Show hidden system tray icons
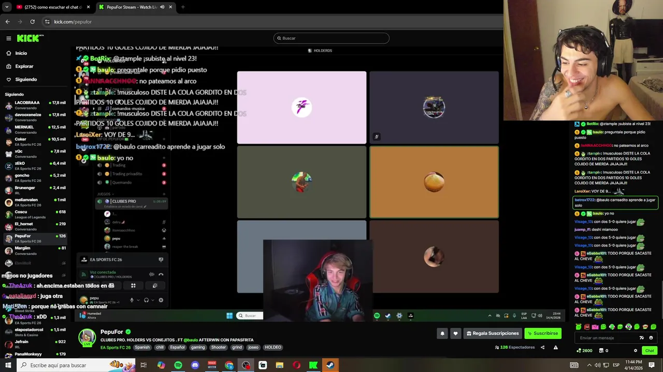 tap(589, 365)
